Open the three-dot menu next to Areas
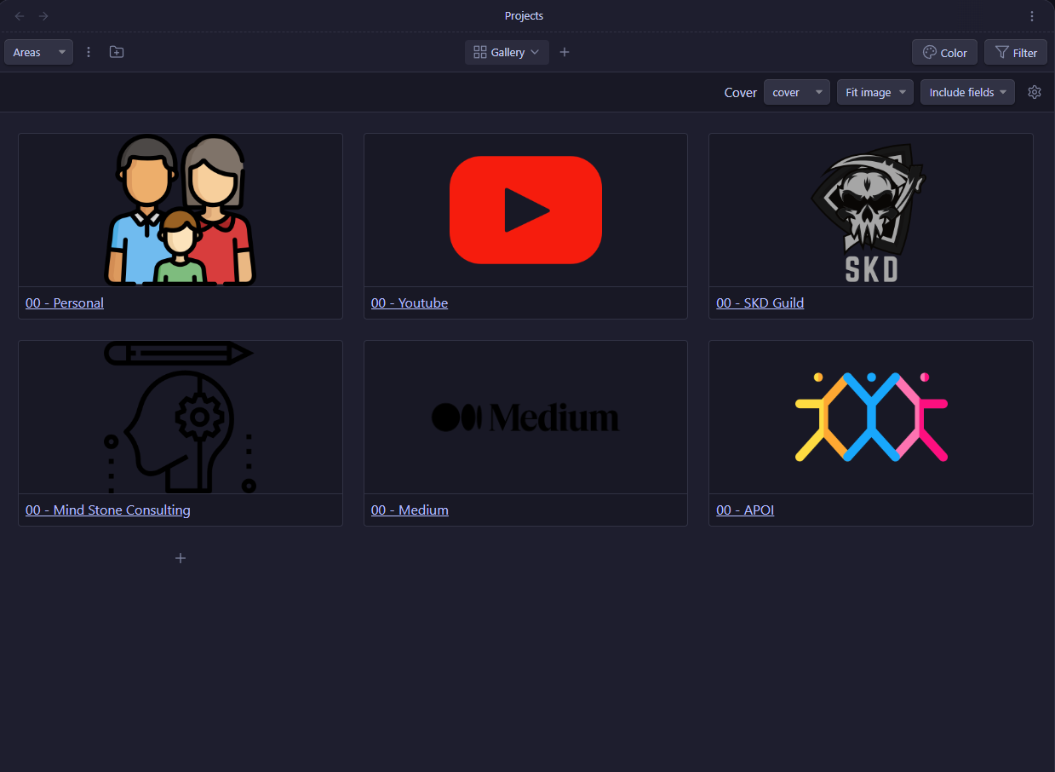The image size is (1055, 772). point(89,52)
